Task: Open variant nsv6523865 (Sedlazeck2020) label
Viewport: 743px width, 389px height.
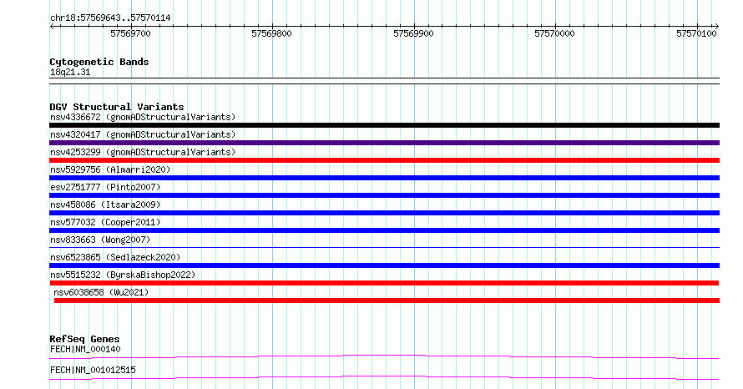Action: pyautogui.click(x=115, y=257)
